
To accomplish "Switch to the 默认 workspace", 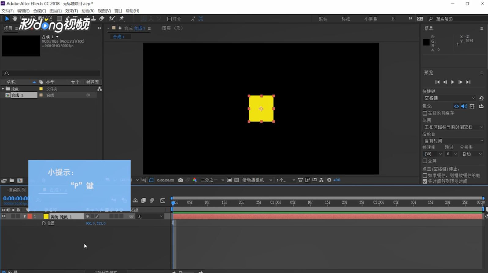I will (x=323, y=19).
